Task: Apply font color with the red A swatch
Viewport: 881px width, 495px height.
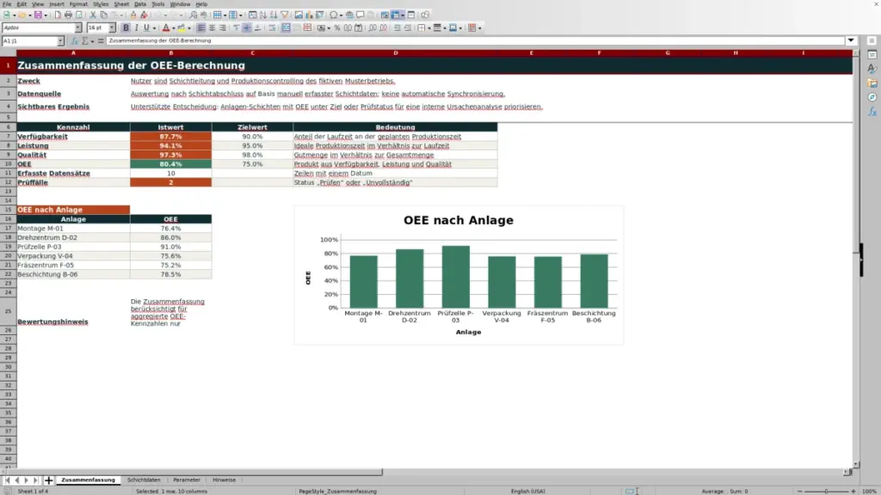Action: click(x=166, y=28)
